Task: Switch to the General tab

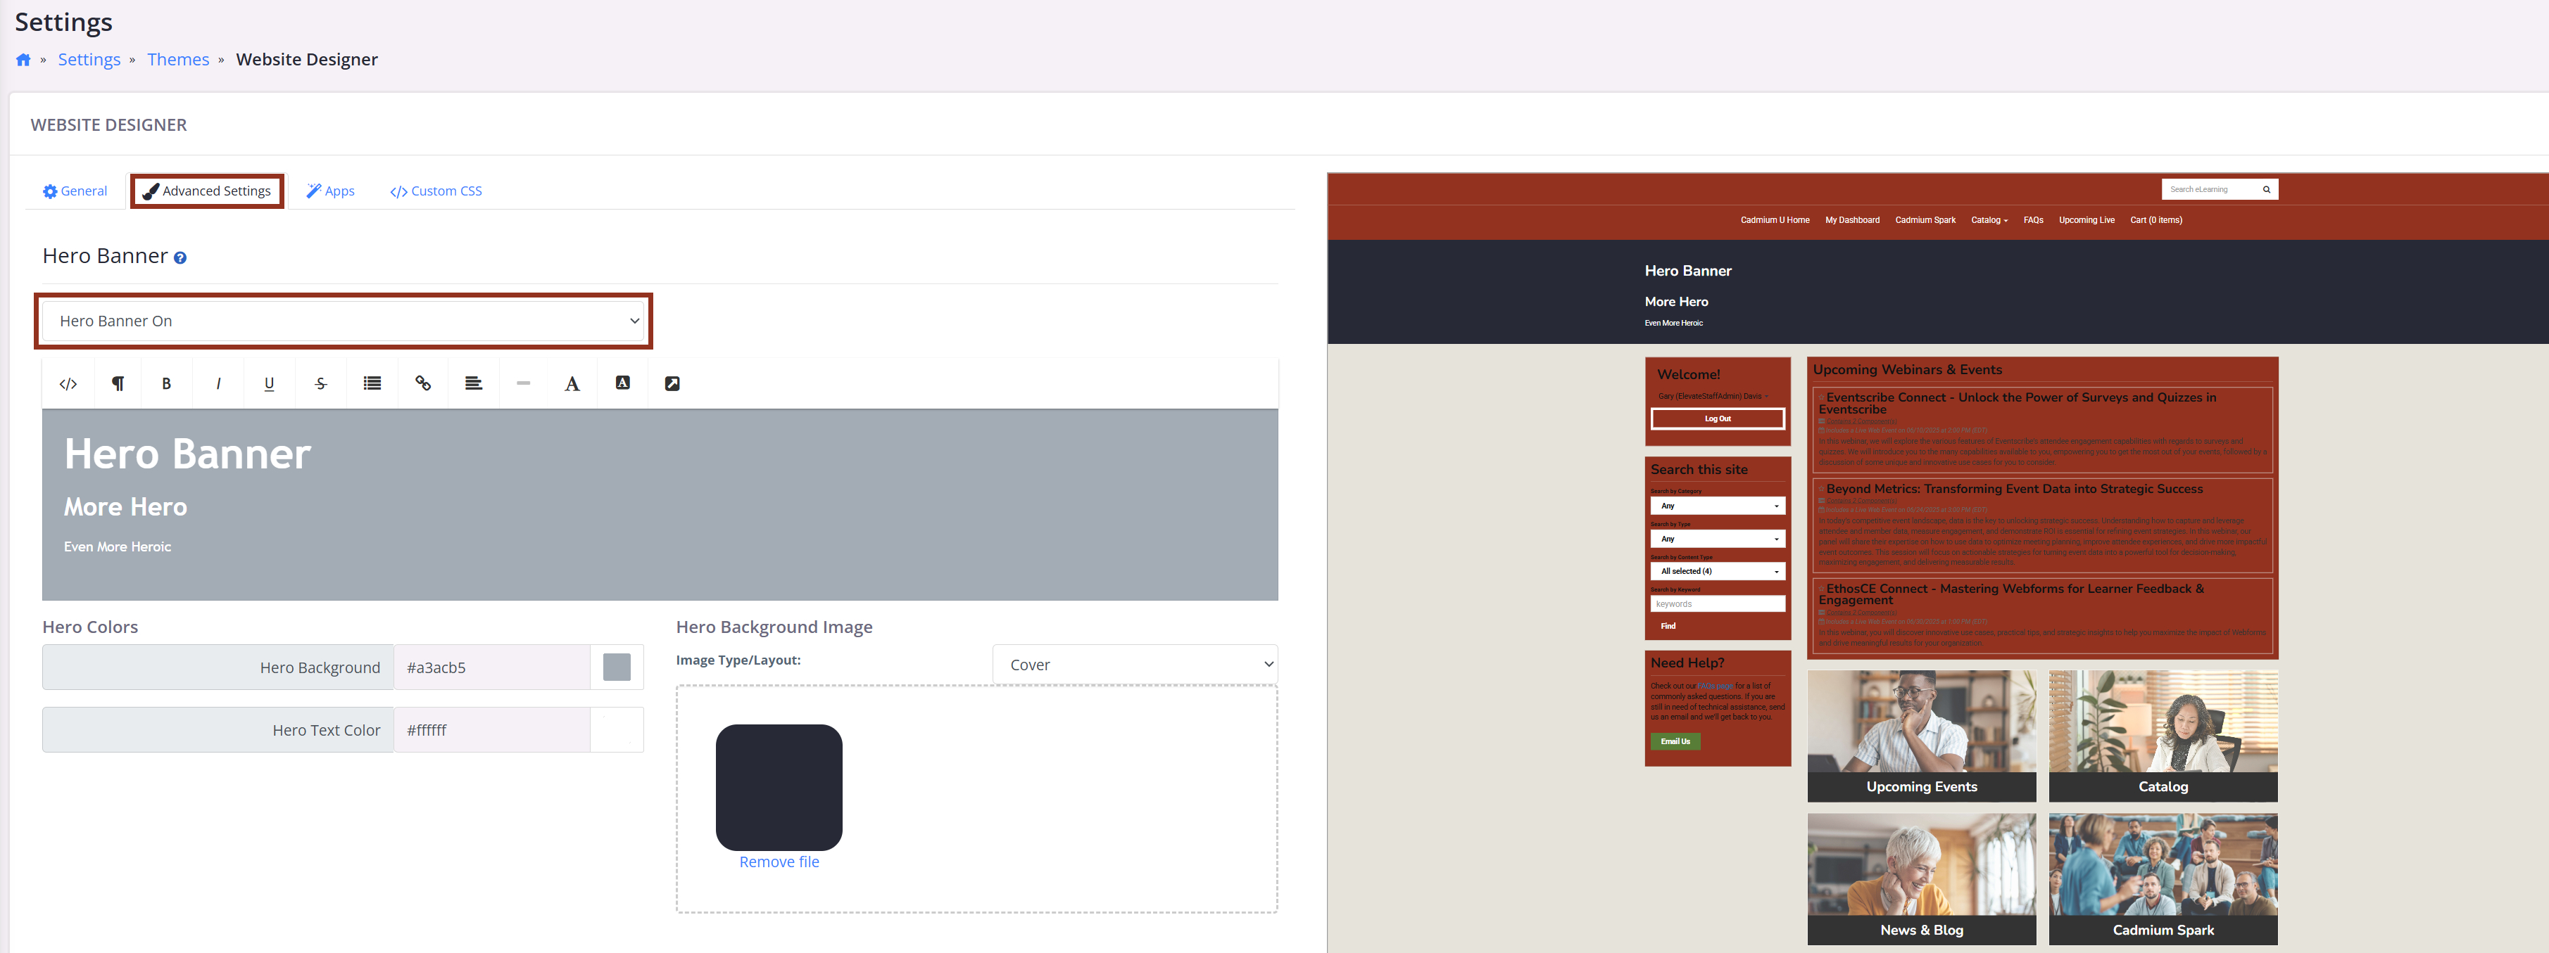Action: [75, 191]
